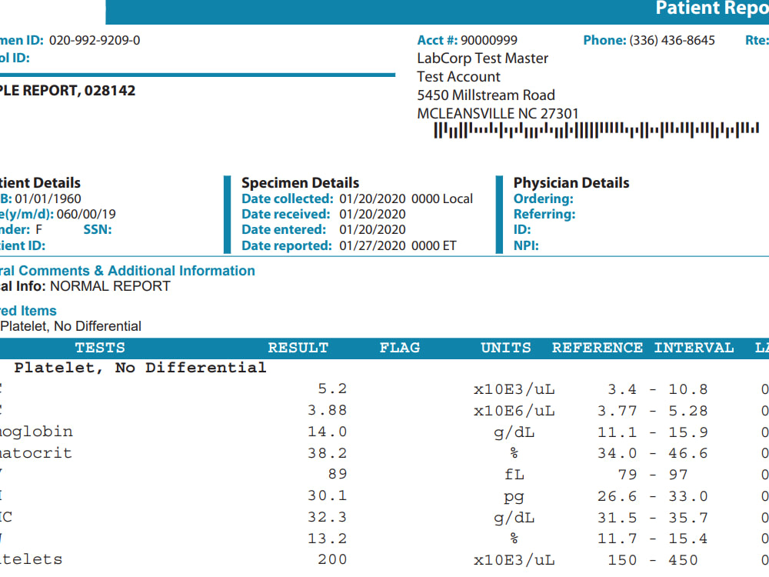Click the reference interval '3.4 - 10.8'
This screenshot has width=769, height=577.
(x=657, y=389)
